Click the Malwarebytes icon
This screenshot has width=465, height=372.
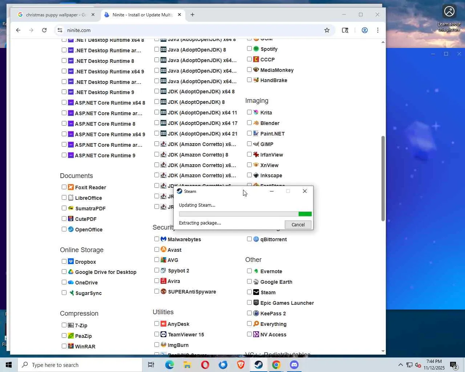(163, 239)
